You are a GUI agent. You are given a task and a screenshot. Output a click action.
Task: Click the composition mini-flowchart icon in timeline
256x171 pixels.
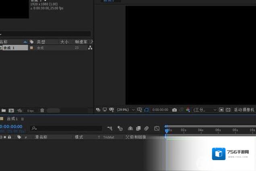tap(110, 128)
